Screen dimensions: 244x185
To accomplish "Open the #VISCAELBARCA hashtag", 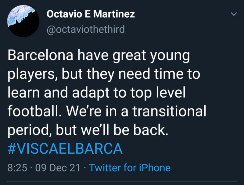I will click(x=64, y=149).
